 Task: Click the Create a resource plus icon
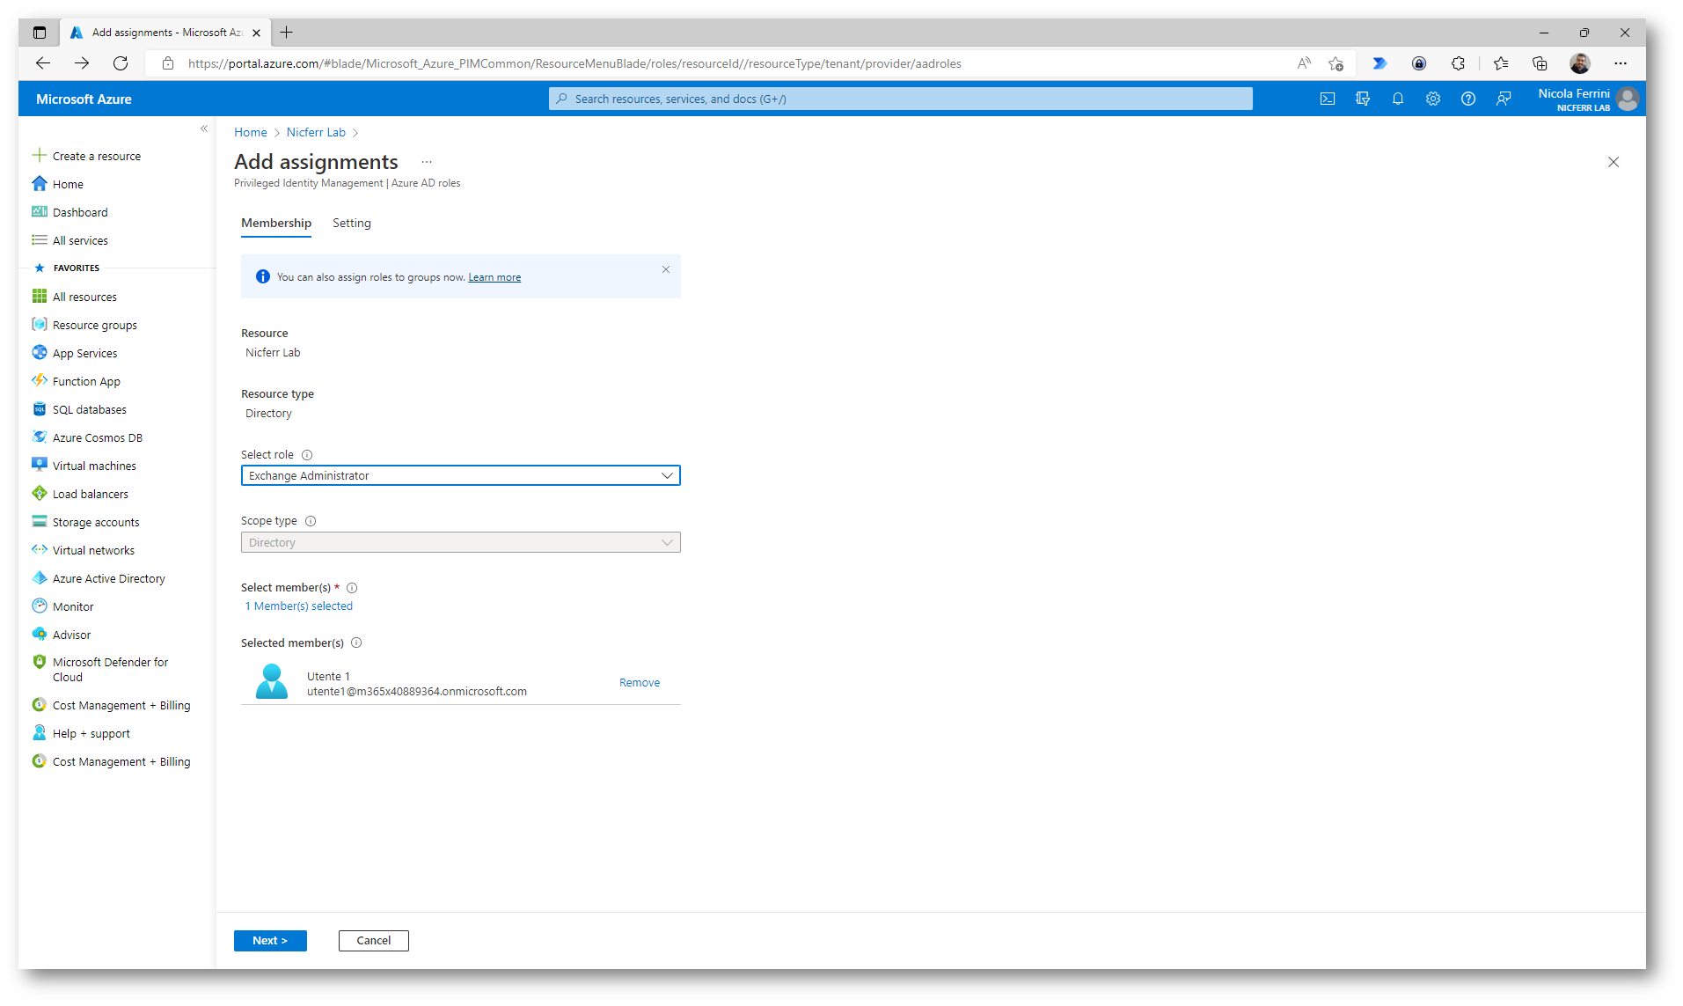click(x=40, y=156)
